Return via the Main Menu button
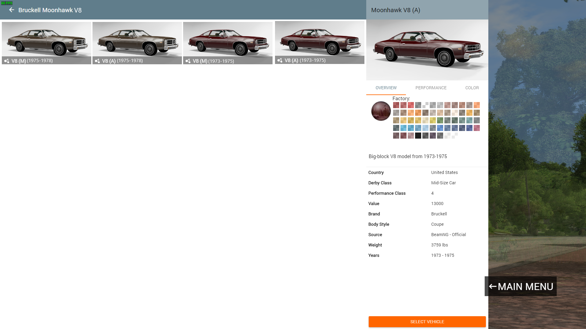Viewport: 586px width, 329px height. tap(521, 286)
